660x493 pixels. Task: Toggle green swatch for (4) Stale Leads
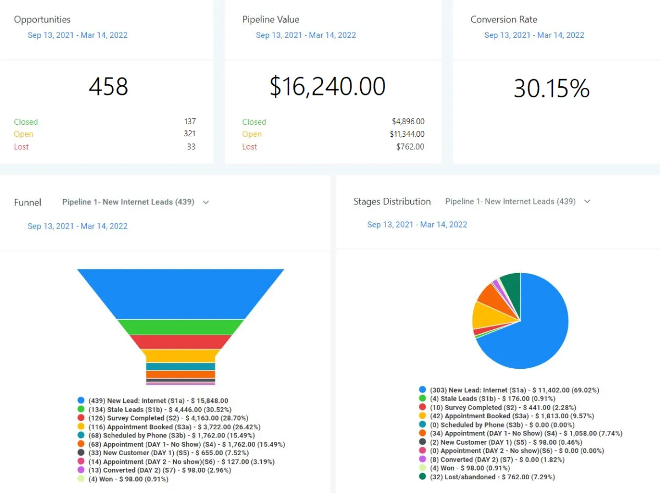coord(422,398)
